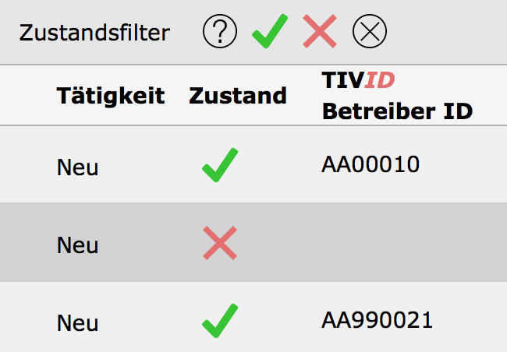Open the help question mark icon
Screen dimensions: 507x352
[x=219, y=32]
